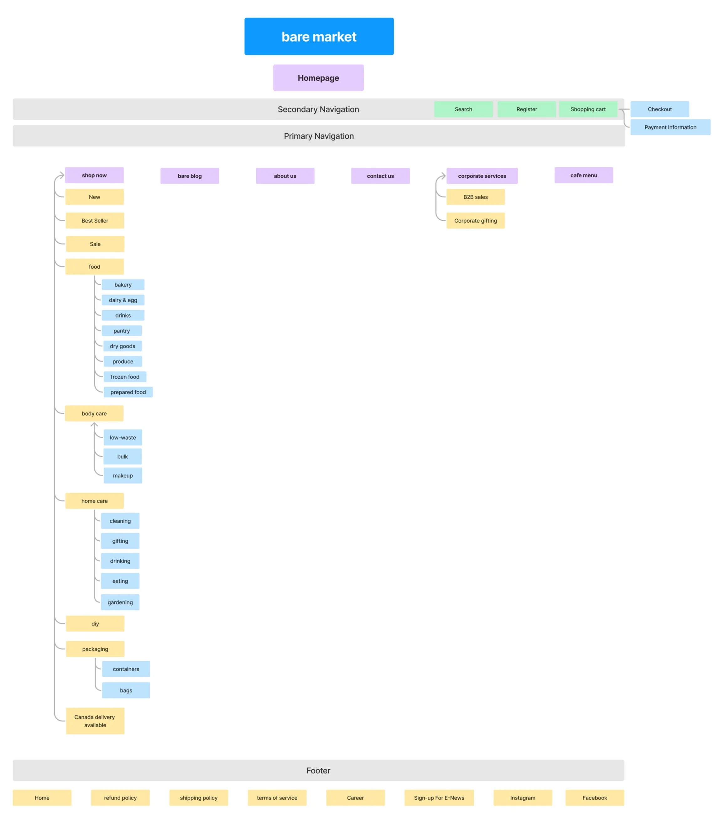Click the cafe menu item
Image resolution: width=714 pixels, height=826 pixels.
pos(583,176)
